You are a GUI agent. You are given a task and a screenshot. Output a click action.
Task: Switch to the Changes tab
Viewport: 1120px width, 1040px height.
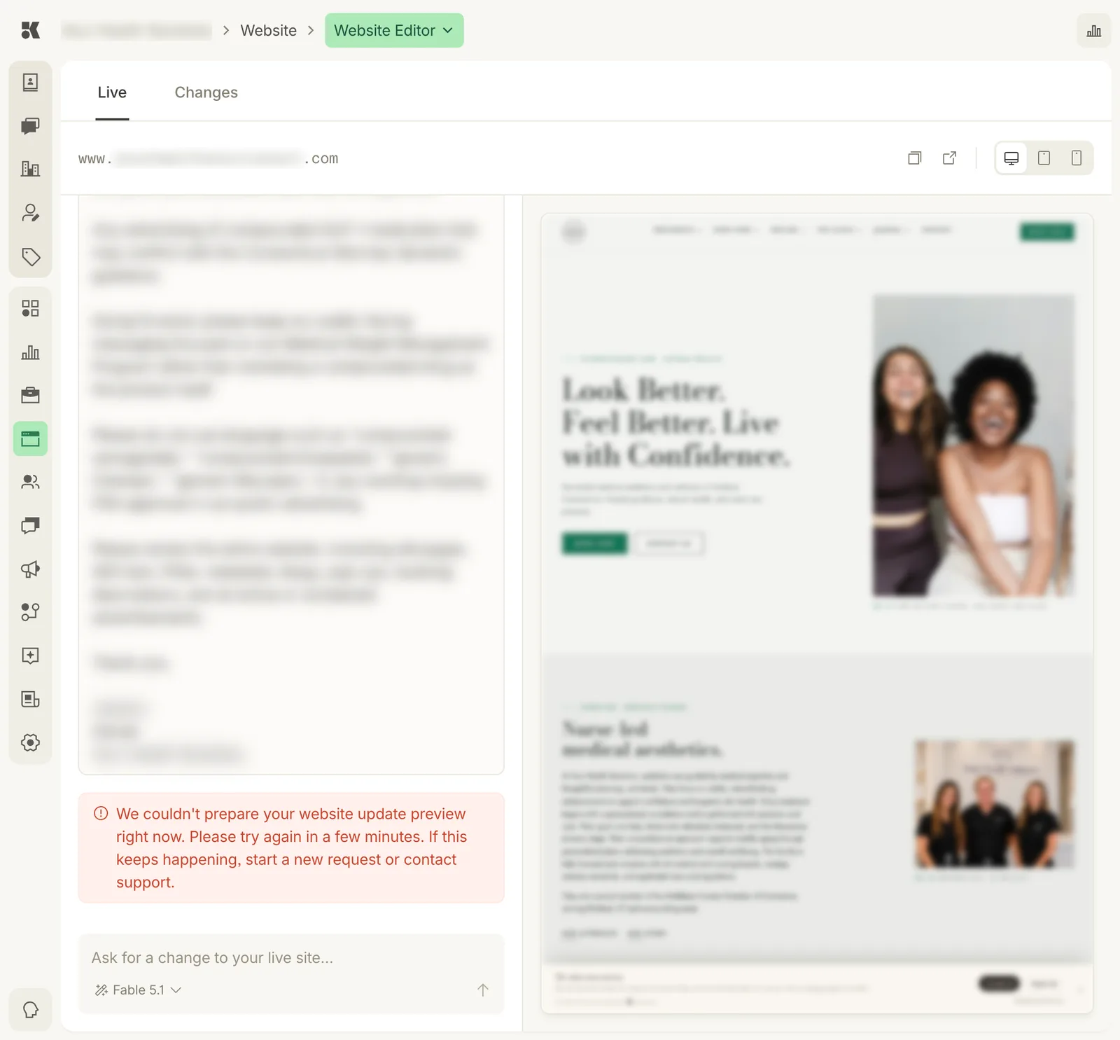pos(206,92)
